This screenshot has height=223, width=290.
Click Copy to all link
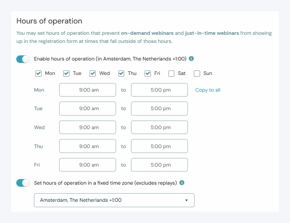[208, 90]
